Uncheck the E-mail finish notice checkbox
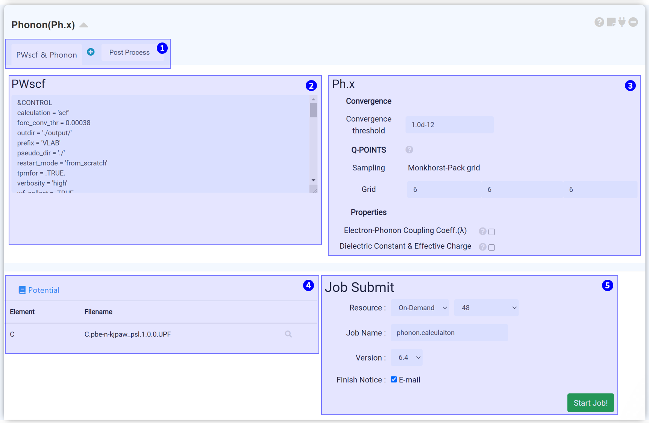Image resolution: width=649 pixels, height=423 pixels. (x=394, y=379)
